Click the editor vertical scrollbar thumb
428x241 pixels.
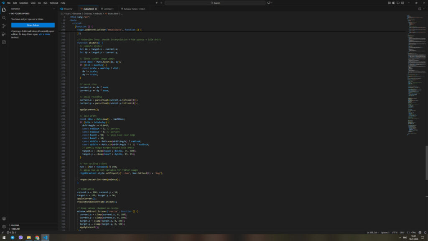[427, 163]
